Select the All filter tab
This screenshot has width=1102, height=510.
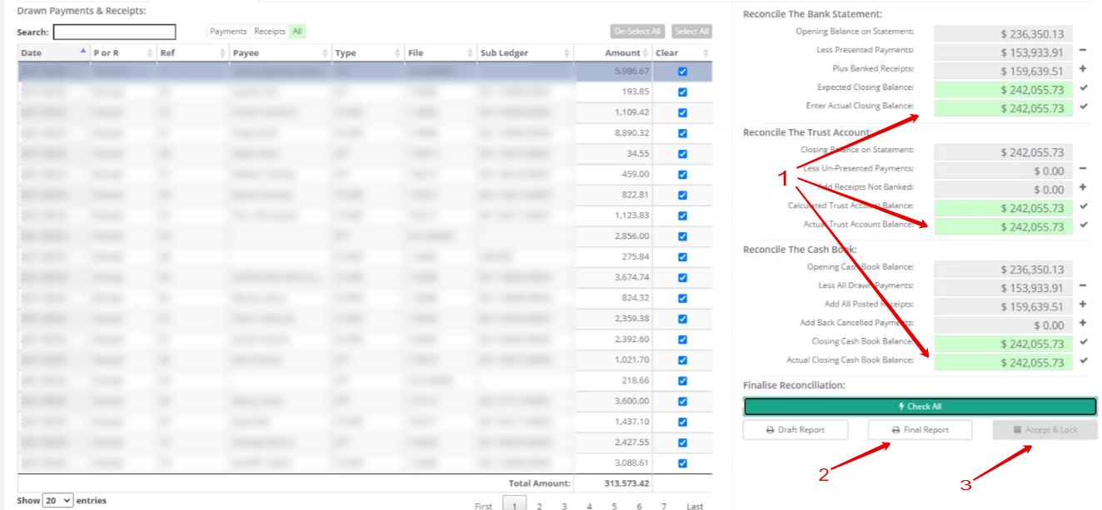[x=297, y=32]
